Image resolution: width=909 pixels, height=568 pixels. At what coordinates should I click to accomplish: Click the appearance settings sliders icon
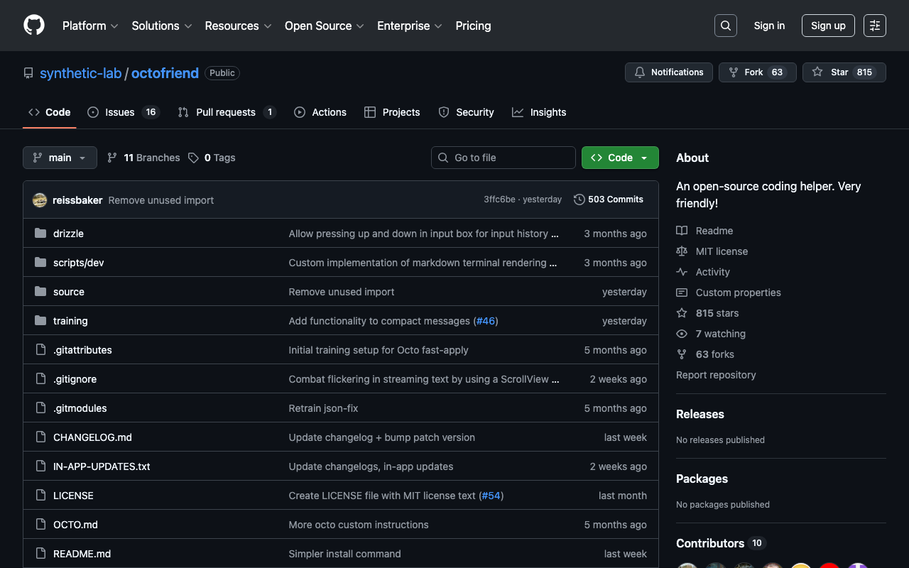click(x=874, y=26)
